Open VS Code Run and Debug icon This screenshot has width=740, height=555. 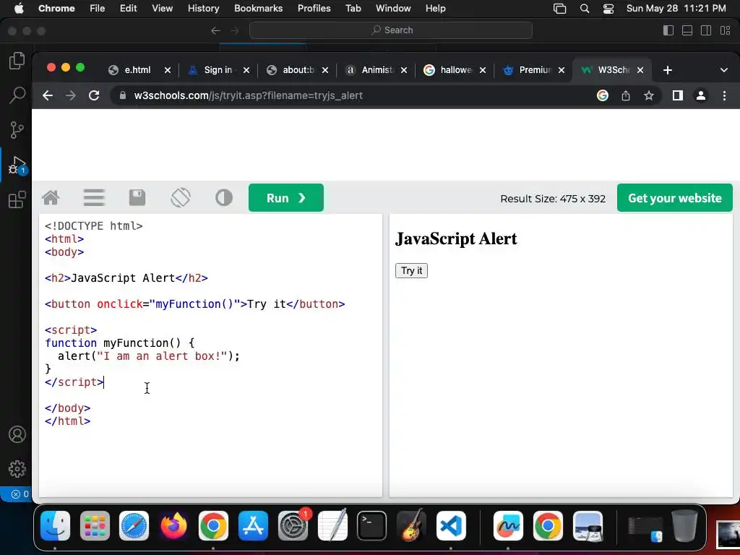[x=17, y=165]
